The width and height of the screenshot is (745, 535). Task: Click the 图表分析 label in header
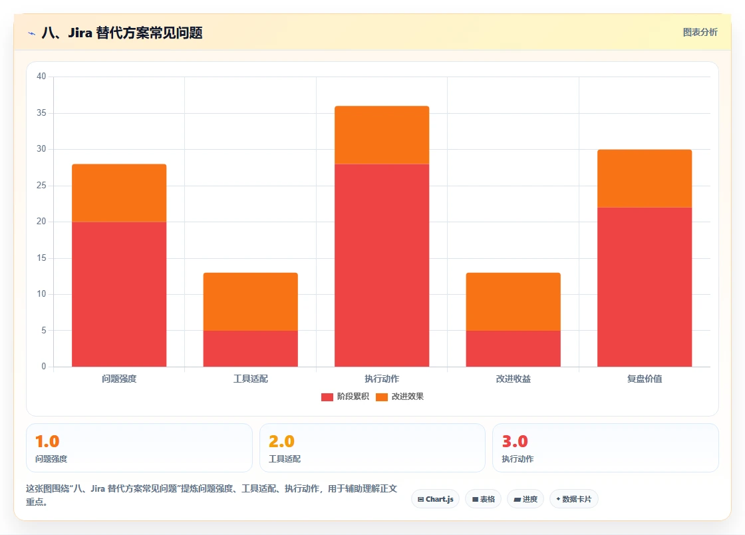[700, 33]
